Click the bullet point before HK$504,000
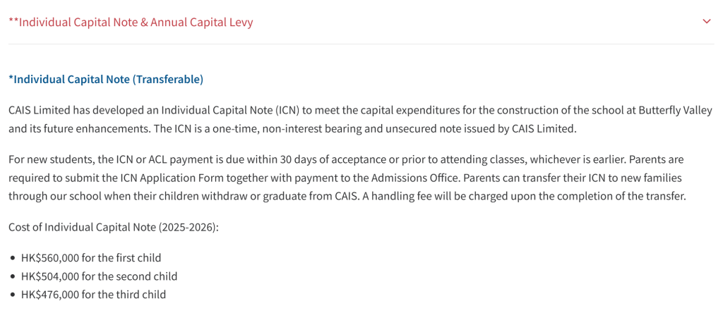This screenshot has height=313, width=723. point(13,276)
